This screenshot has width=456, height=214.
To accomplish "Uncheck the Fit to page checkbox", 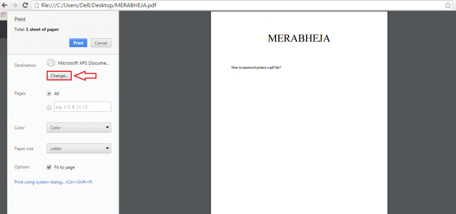I will tap(49, 167).
